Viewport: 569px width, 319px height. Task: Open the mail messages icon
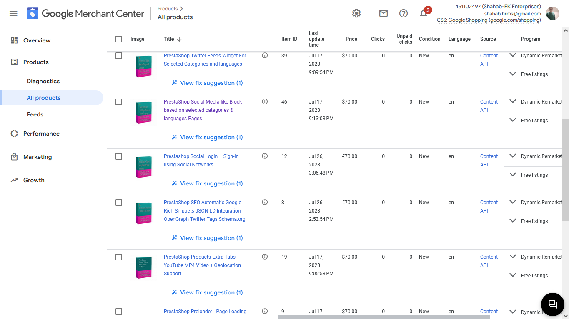(x=384, y=13)
